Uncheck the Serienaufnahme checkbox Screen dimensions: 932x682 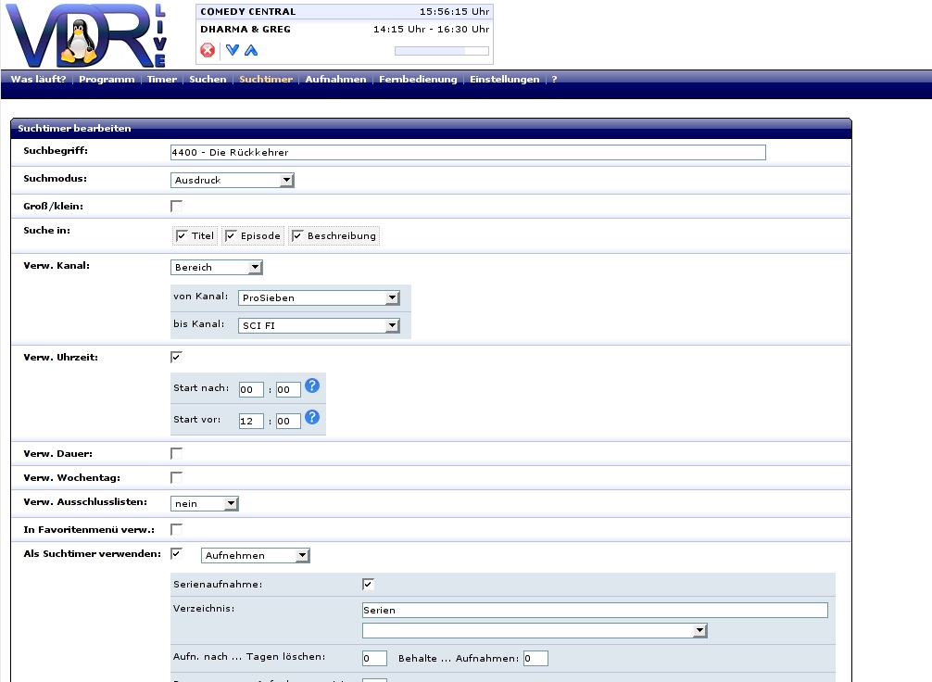[x=368, y=585]
